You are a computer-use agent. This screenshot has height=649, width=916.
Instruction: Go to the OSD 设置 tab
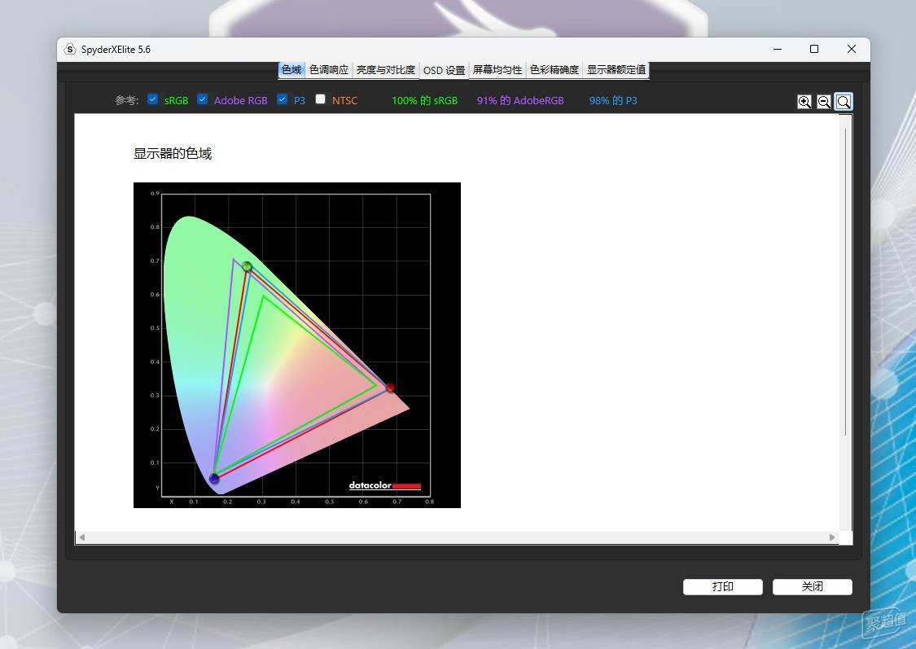[x=444, y=70]
